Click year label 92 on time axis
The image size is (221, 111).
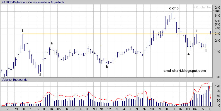(x=109, y=109)
